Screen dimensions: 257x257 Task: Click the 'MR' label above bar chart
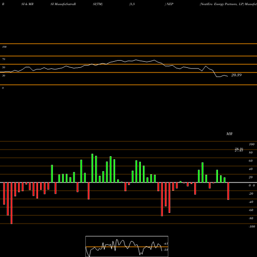[229, 134]
